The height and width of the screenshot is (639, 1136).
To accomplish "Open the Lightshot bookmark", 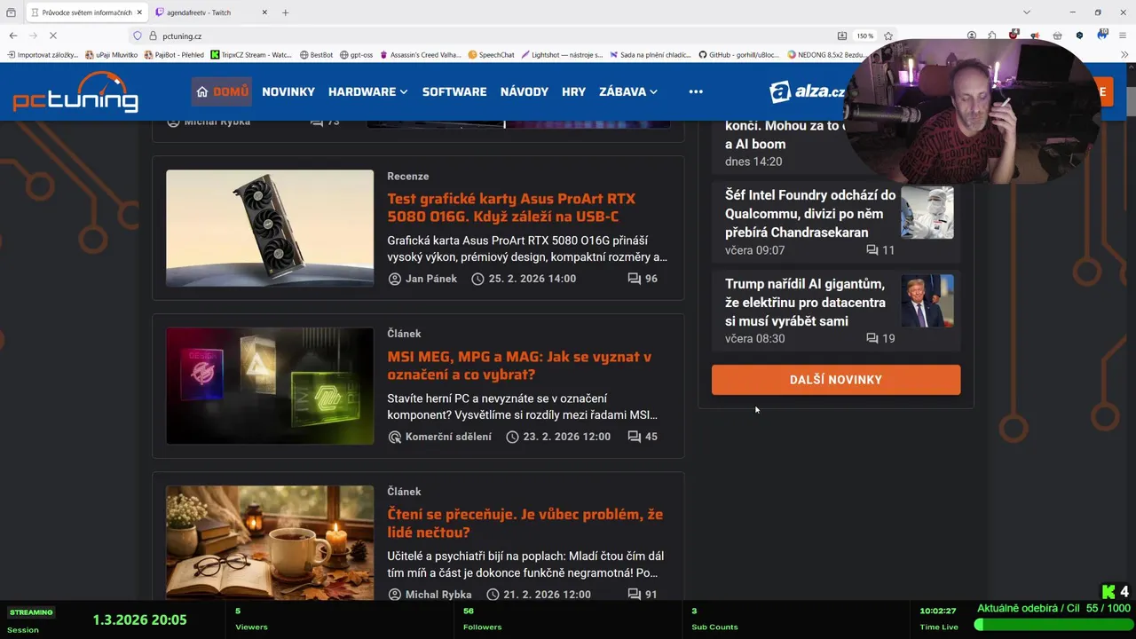I will pyautogui.click(x=562, y=55).
